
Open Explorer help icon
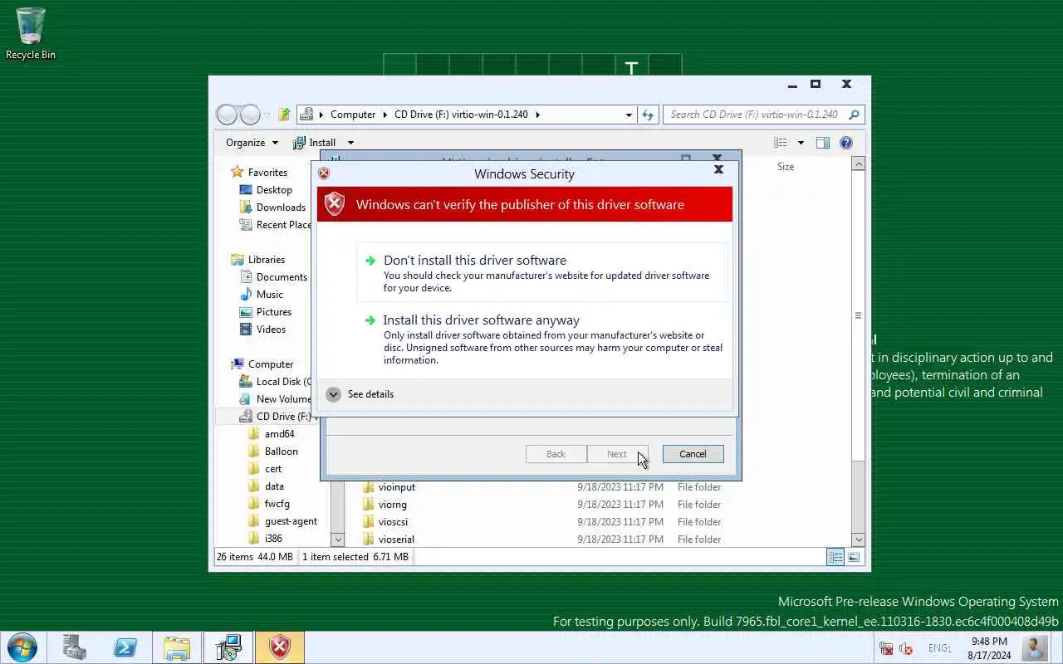coord(846,143)
